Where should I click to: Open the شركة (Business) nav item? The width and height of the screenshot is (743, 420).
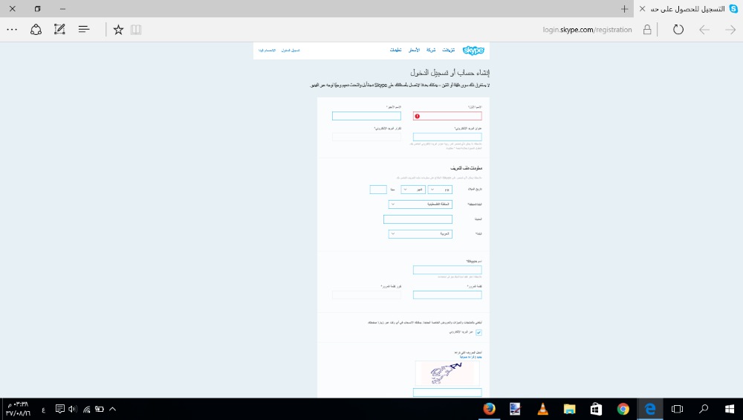(431, 51)
